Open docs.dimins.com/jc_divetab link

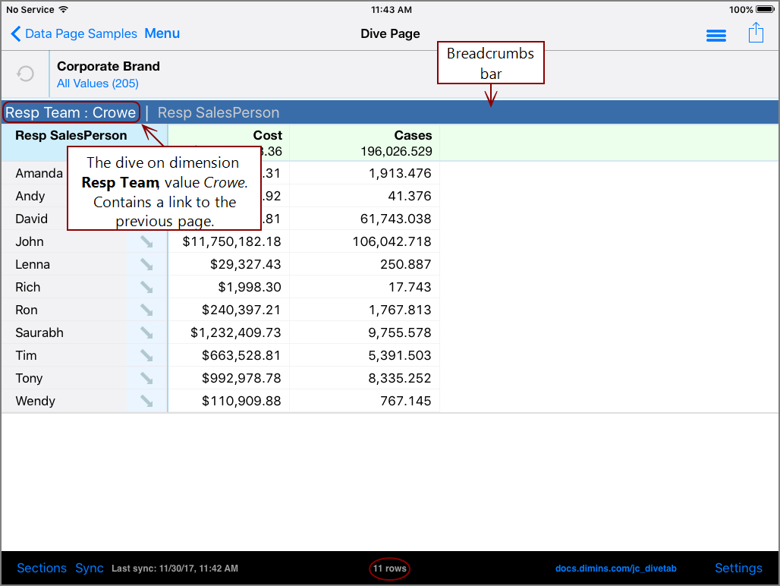coord(615,569)
